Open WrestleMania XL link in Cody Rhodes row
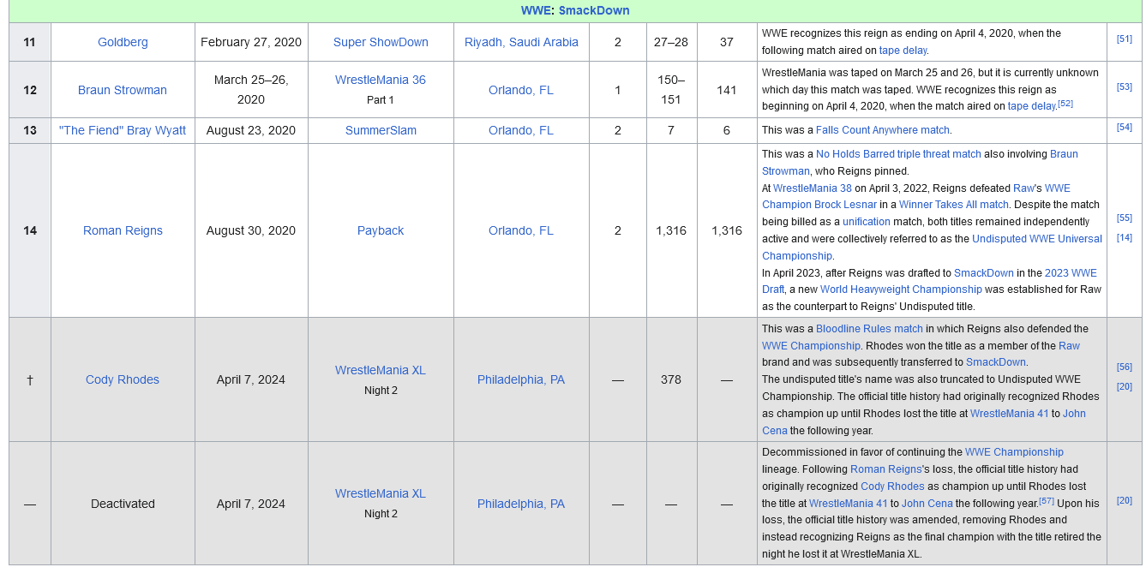 point(381,370)
